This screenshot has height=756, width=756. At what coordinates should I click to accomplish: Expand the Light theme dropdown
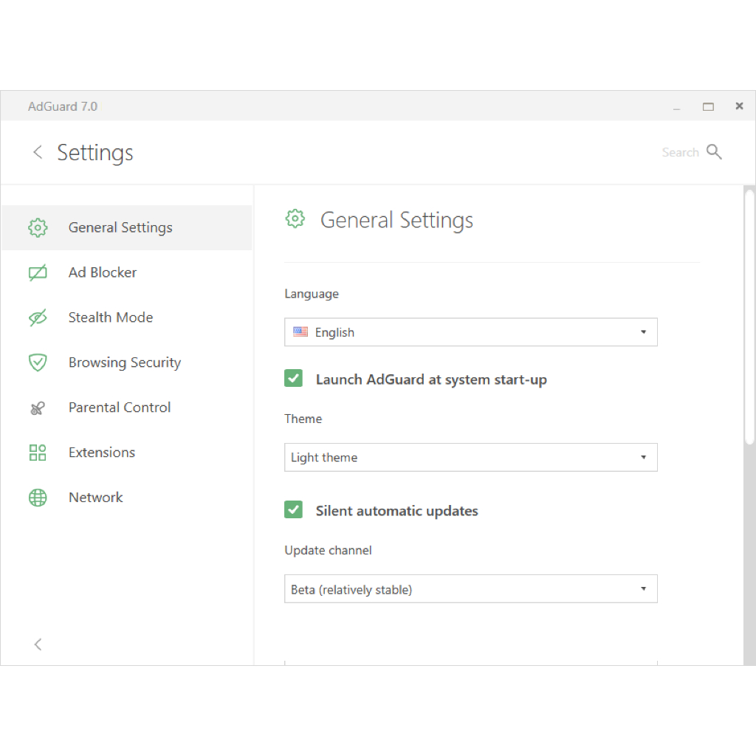pyautogui.click(x=470, y=458)
